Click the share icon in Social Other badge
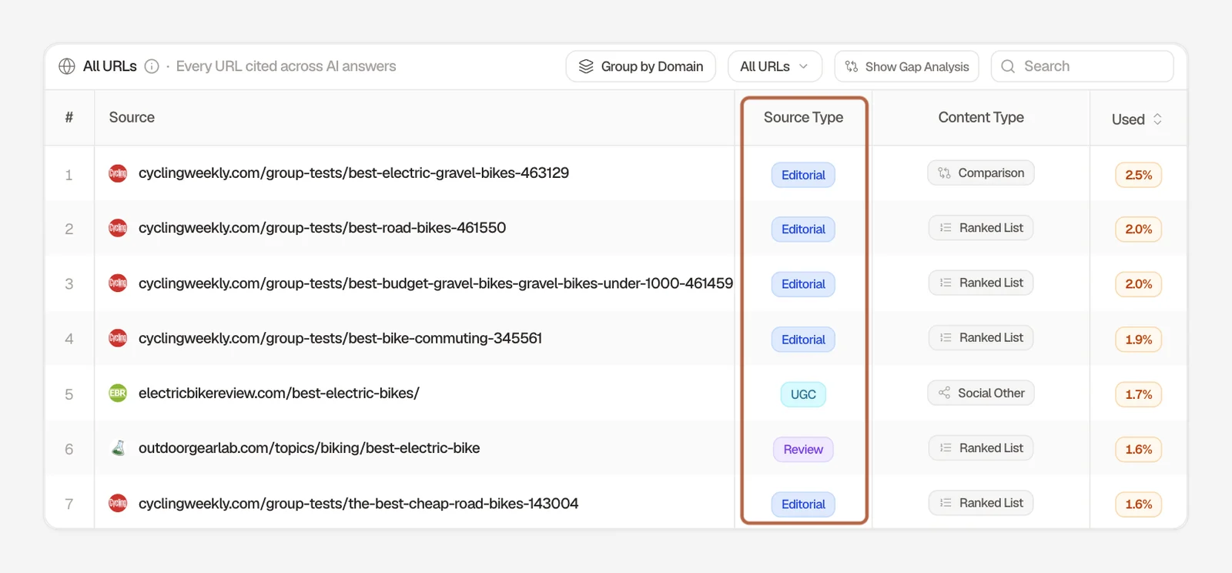This screenshot has height=573, width=1232. [x=945, y=393]
